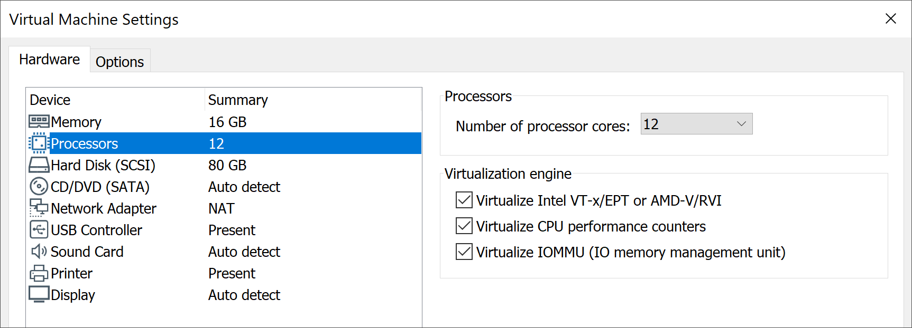Click the Hard Disk drive icon
Screen dimensions: 912x328
tap(39, 165)
